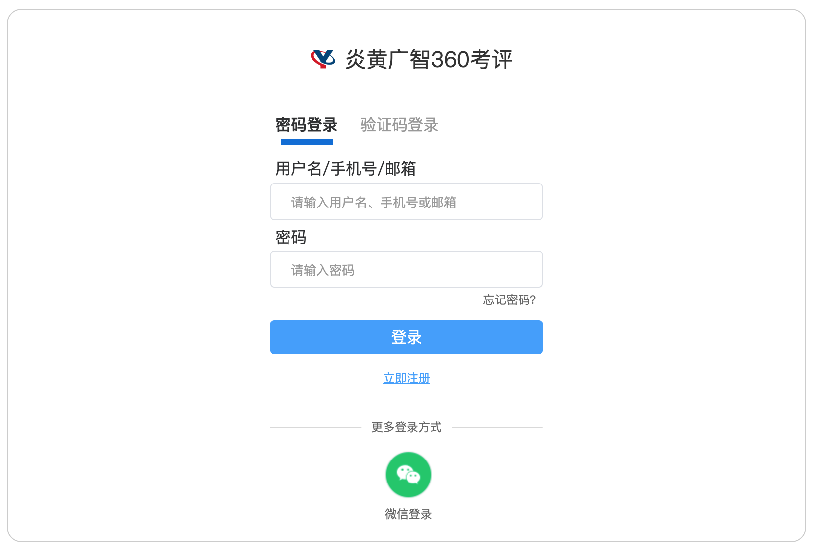This screenshot has height=552, width=816.
Task: Open the 立即注册 registration link
Action: 407,378
